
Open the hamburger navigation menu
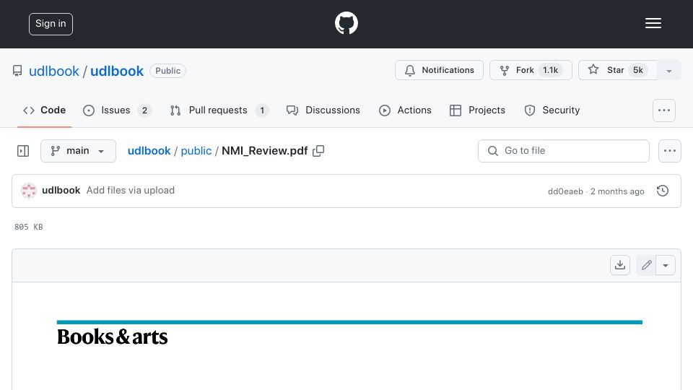653,23
